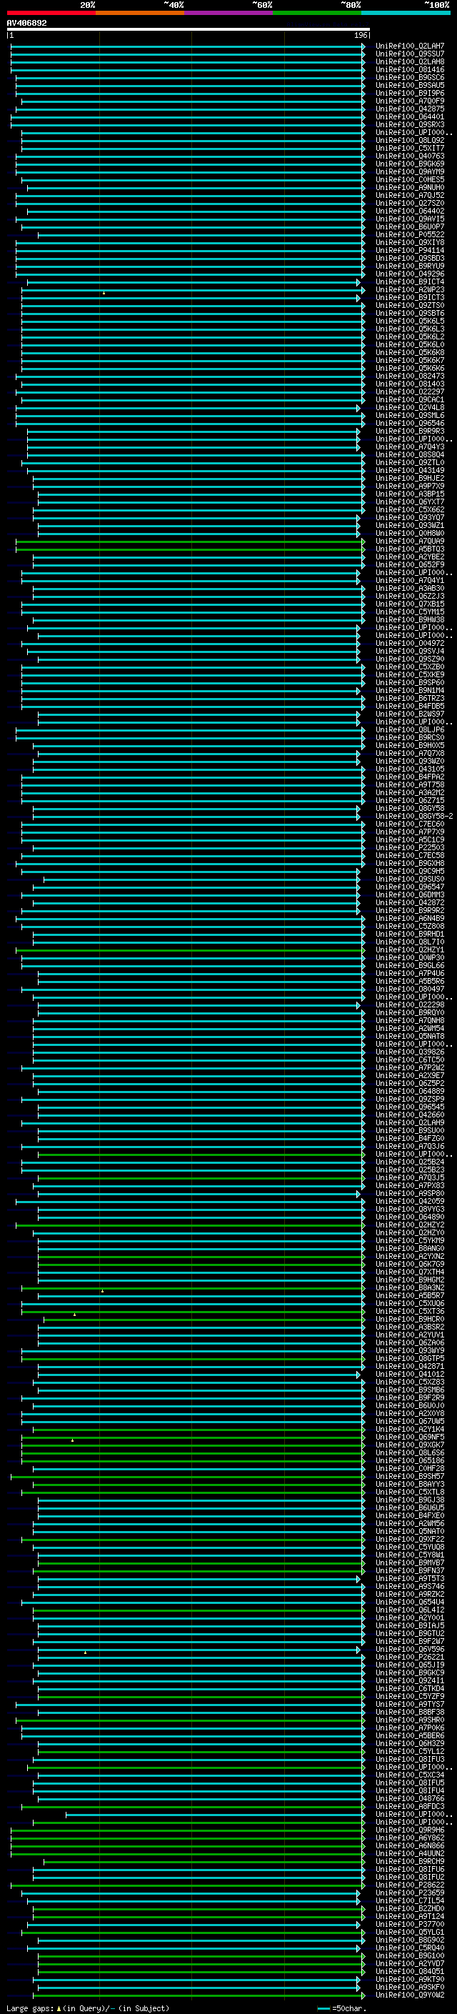The width and height of the screenshot is (457, 2014).
Task: Select hit label UniRef100_Q8VYG3
Action: (x=410, y=1210)
